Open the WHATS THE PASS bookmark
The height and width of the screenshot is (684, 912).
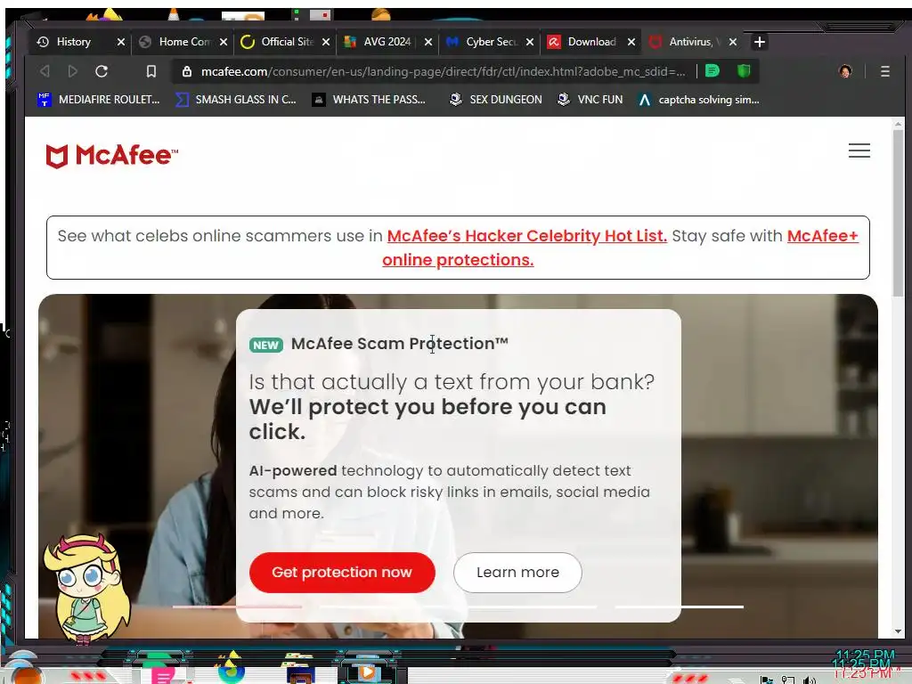pyautogui.click(x=369, y=100)
